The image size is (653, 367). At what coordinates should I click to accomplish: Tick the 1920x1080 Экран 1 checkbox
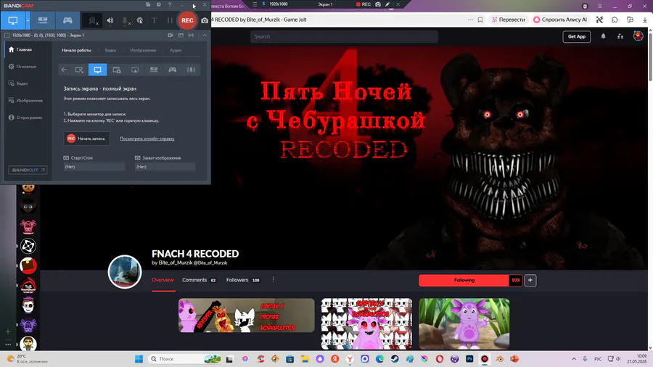point(7,36)
